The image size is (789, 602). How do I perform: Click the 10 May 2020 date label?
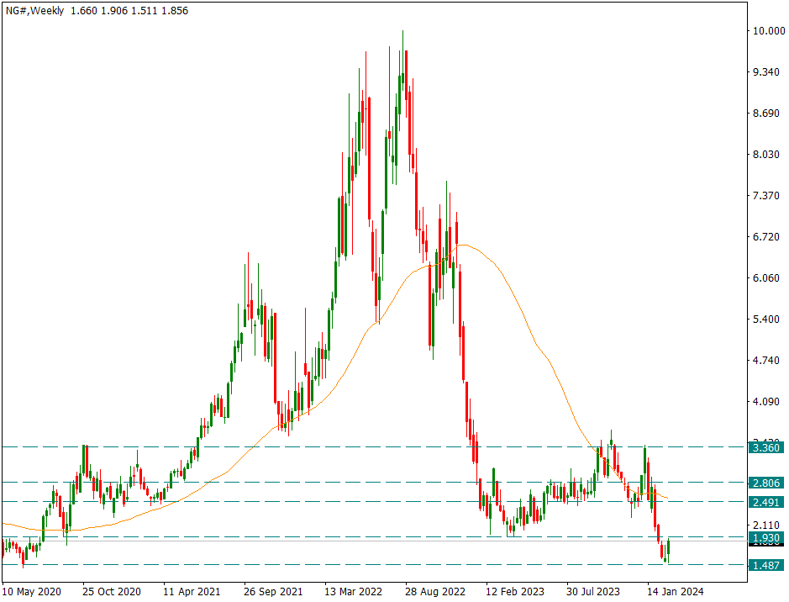pos(32,591)
